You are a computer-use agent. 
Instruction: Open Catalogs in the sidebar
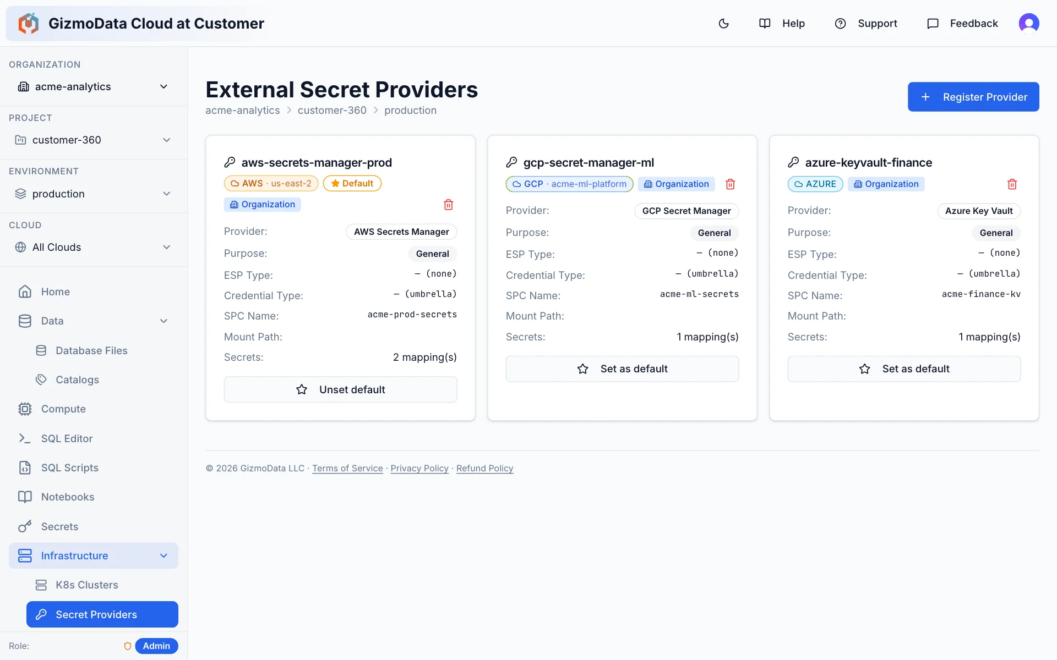pyautogui.click(x=102, y=380)
